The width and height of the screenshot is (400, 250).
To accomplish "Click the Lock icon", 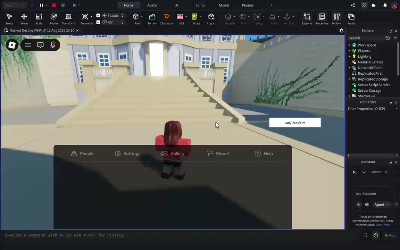I will coord(272,17).
